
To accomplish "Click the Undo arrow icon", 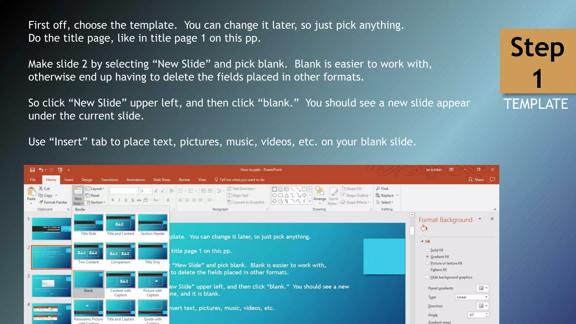I will [x=41, y=170].
